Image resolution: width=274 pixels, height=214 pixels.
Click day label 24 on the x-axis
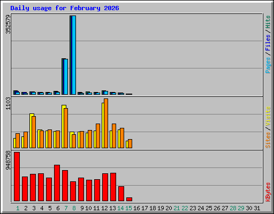201,208
